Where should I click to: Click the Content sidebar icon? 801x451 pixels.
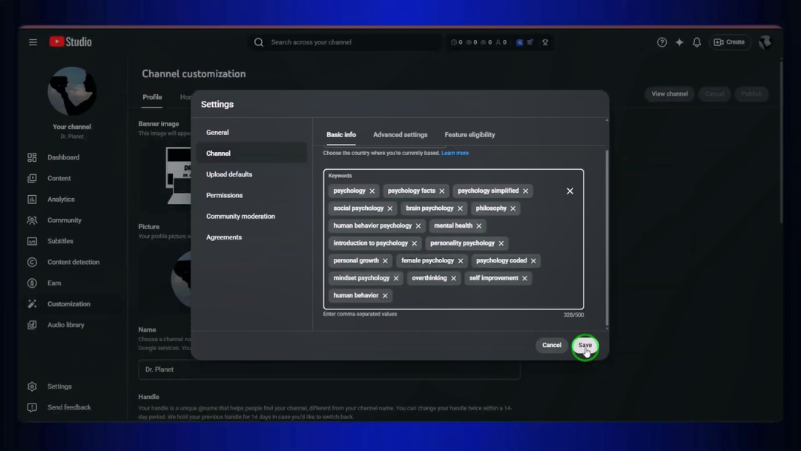coord(32,178)
